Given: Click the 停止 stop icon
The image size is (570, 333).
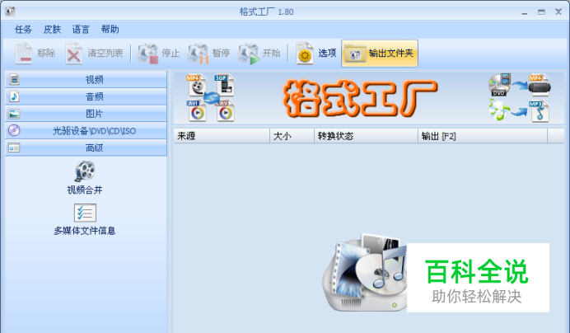Looking at the screenshot, I should pos(147,54).
